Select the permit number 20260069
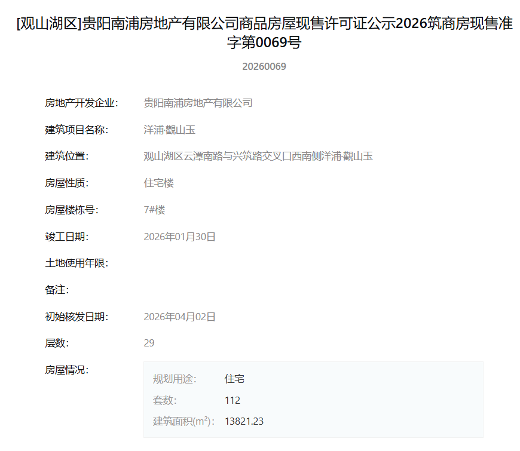Image resolution: width=520 pixels, height=451 pixels. click(264, 67)
